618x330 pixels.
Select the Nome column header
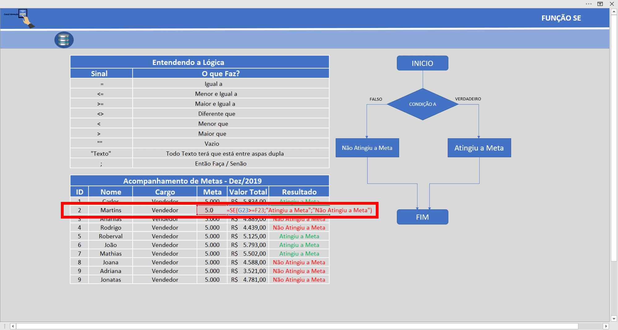point(111,192)
